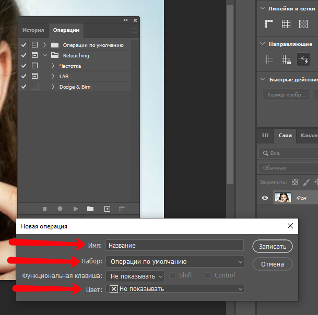This screenshot has width=318, height=315.
Task: Expand the LAB action
Action: point(53,76)
